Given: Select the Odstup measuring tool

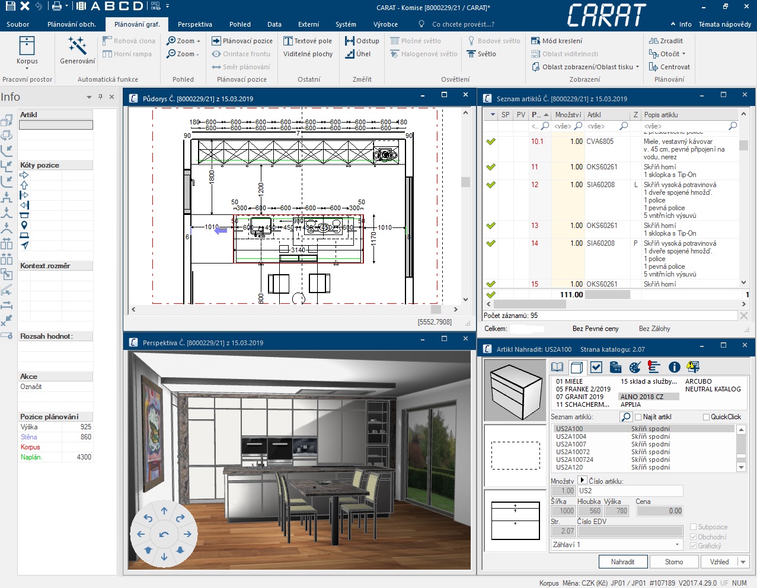Looking at the screenshot, I should click(x=362, y=41).
